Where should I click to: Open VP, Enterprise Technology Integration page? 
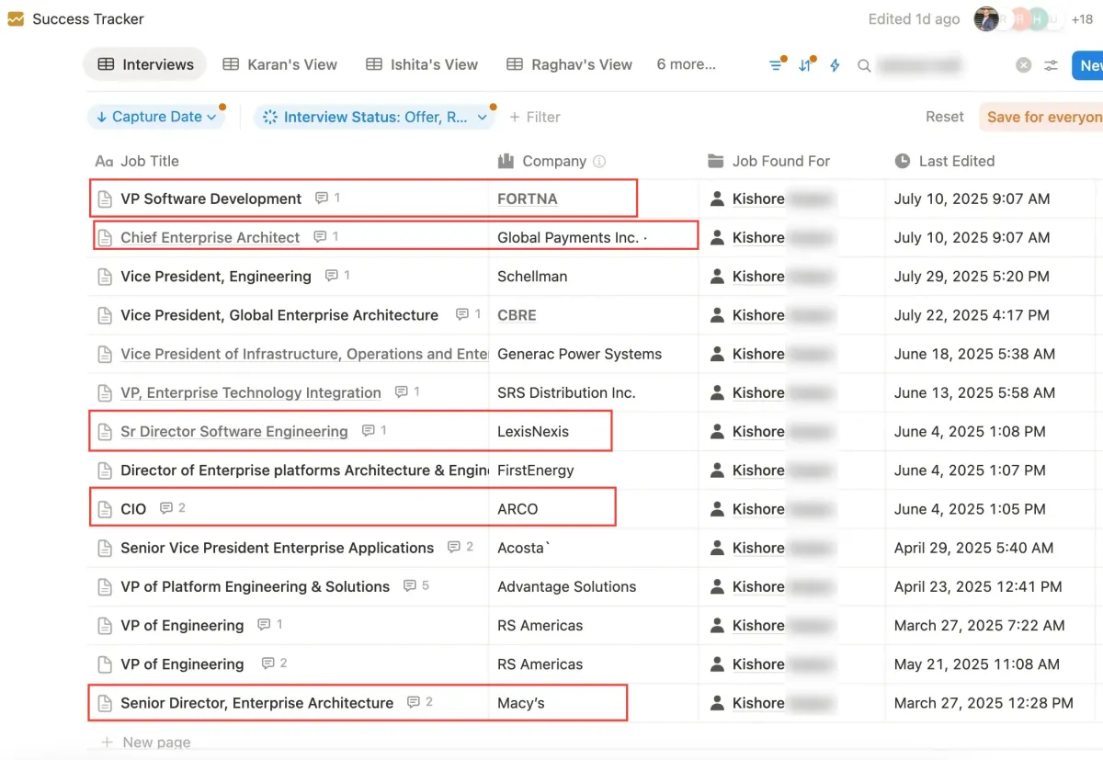click(x=250, y=392)
